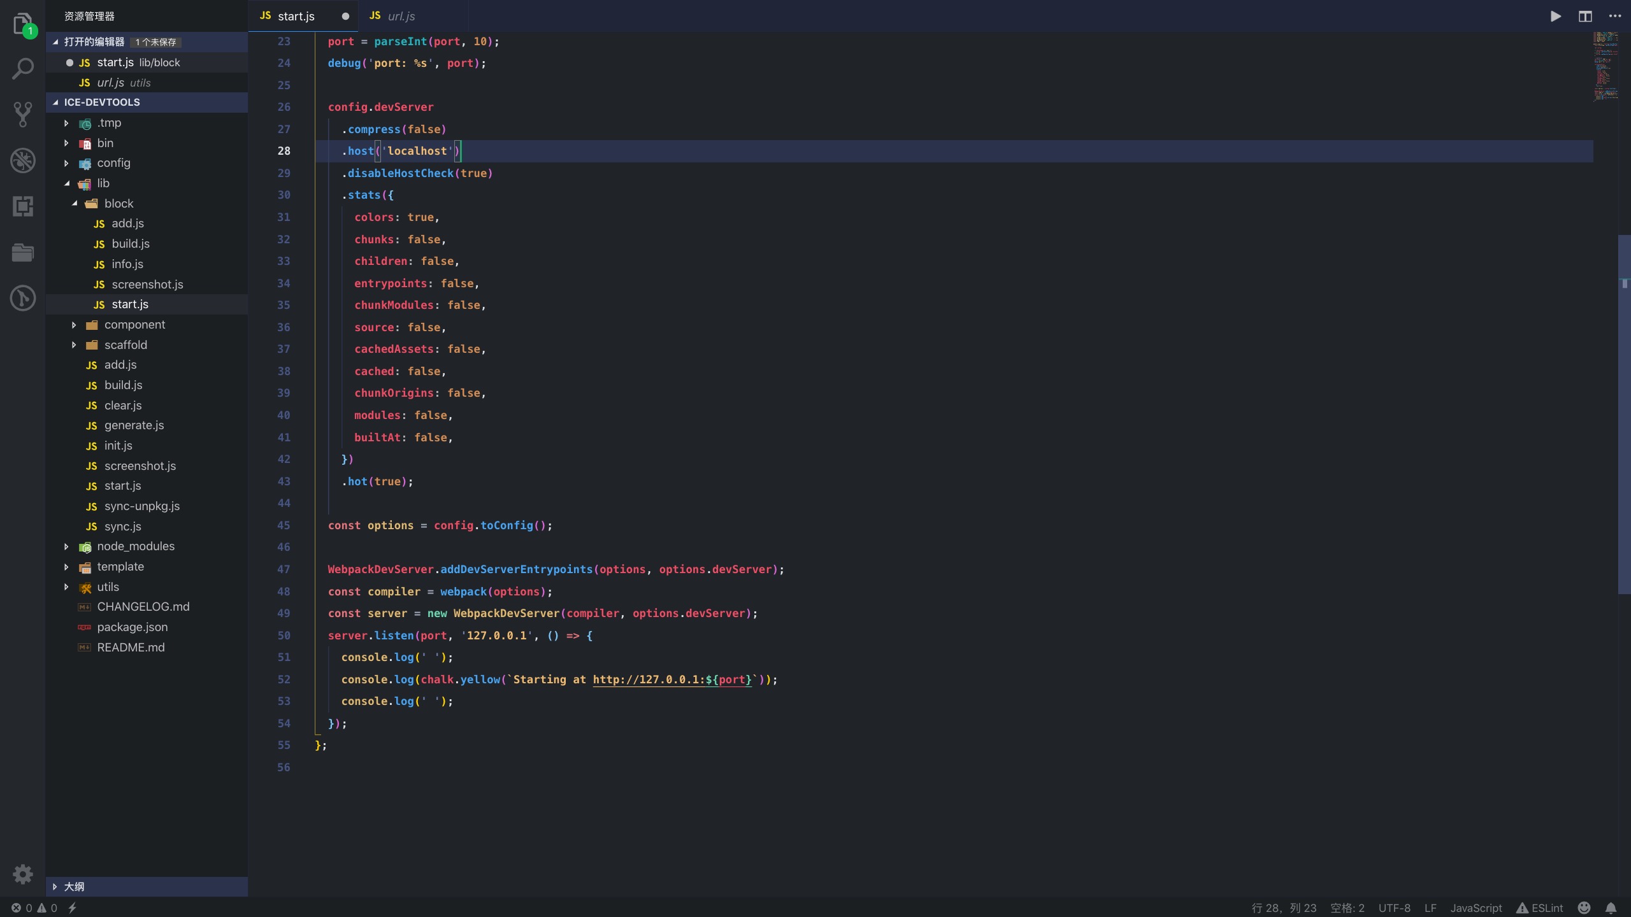Screen dimensions: 1631x917
Task: Open the Manage settings gear
Action: pyautogui.click(x=23, y=874)
